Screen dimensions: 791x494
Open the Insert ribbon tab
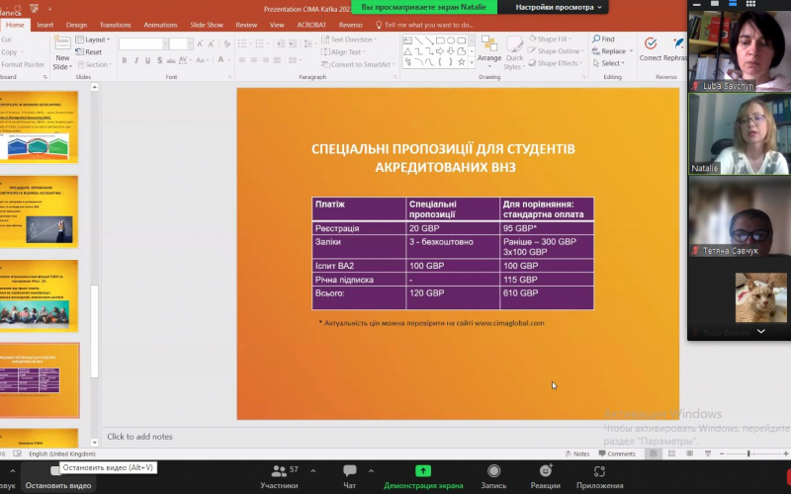coord(44,25)
